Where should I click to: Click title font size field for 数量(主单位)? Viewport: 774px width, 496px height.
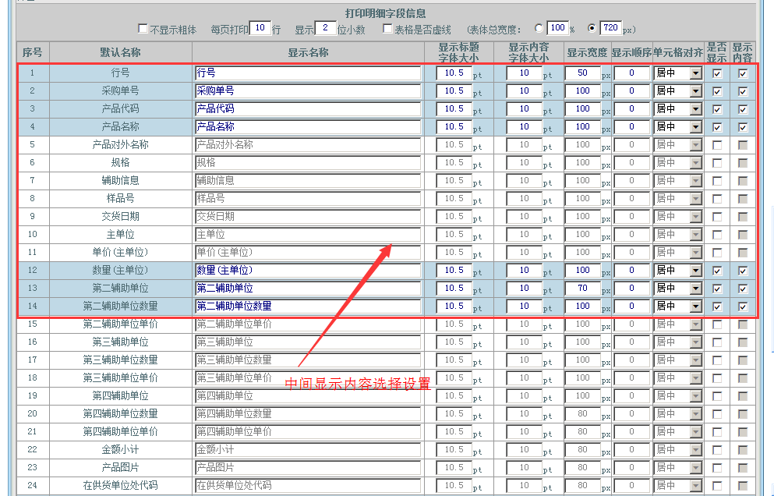454,271
